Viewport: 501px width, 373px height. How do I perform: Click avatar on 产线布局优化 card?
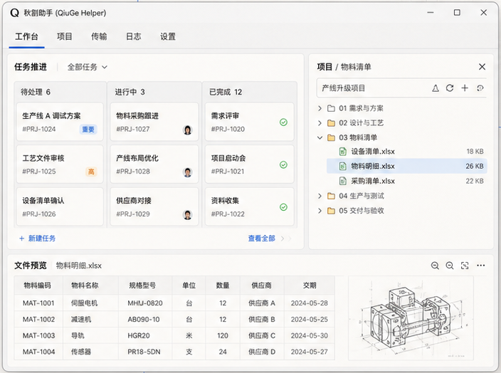[188, 172]
